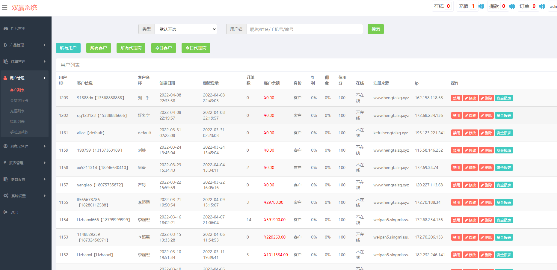Open 会员银行卡 in the sidebar submenu
The image size is (557, 270).
click(x=19, y=101)
